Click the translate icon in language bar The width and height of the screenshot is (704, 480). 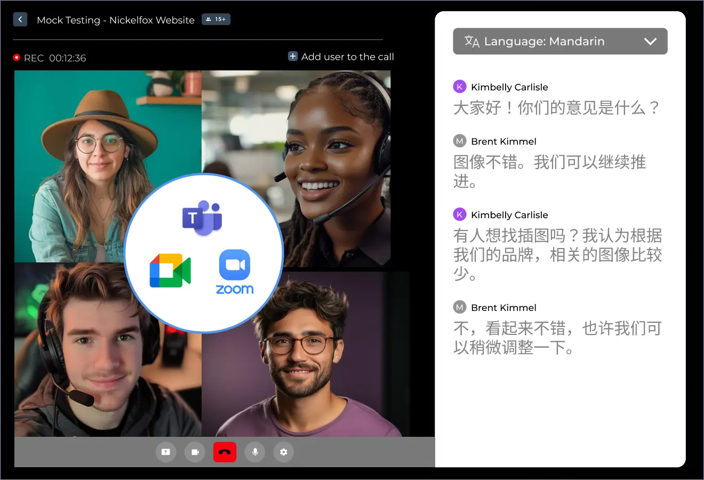tap(471, 42)
